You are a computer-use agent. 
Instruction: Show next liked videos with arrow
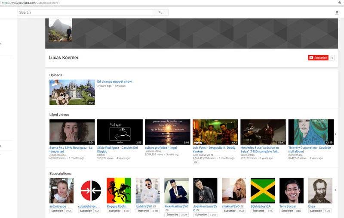click(335, 134)
